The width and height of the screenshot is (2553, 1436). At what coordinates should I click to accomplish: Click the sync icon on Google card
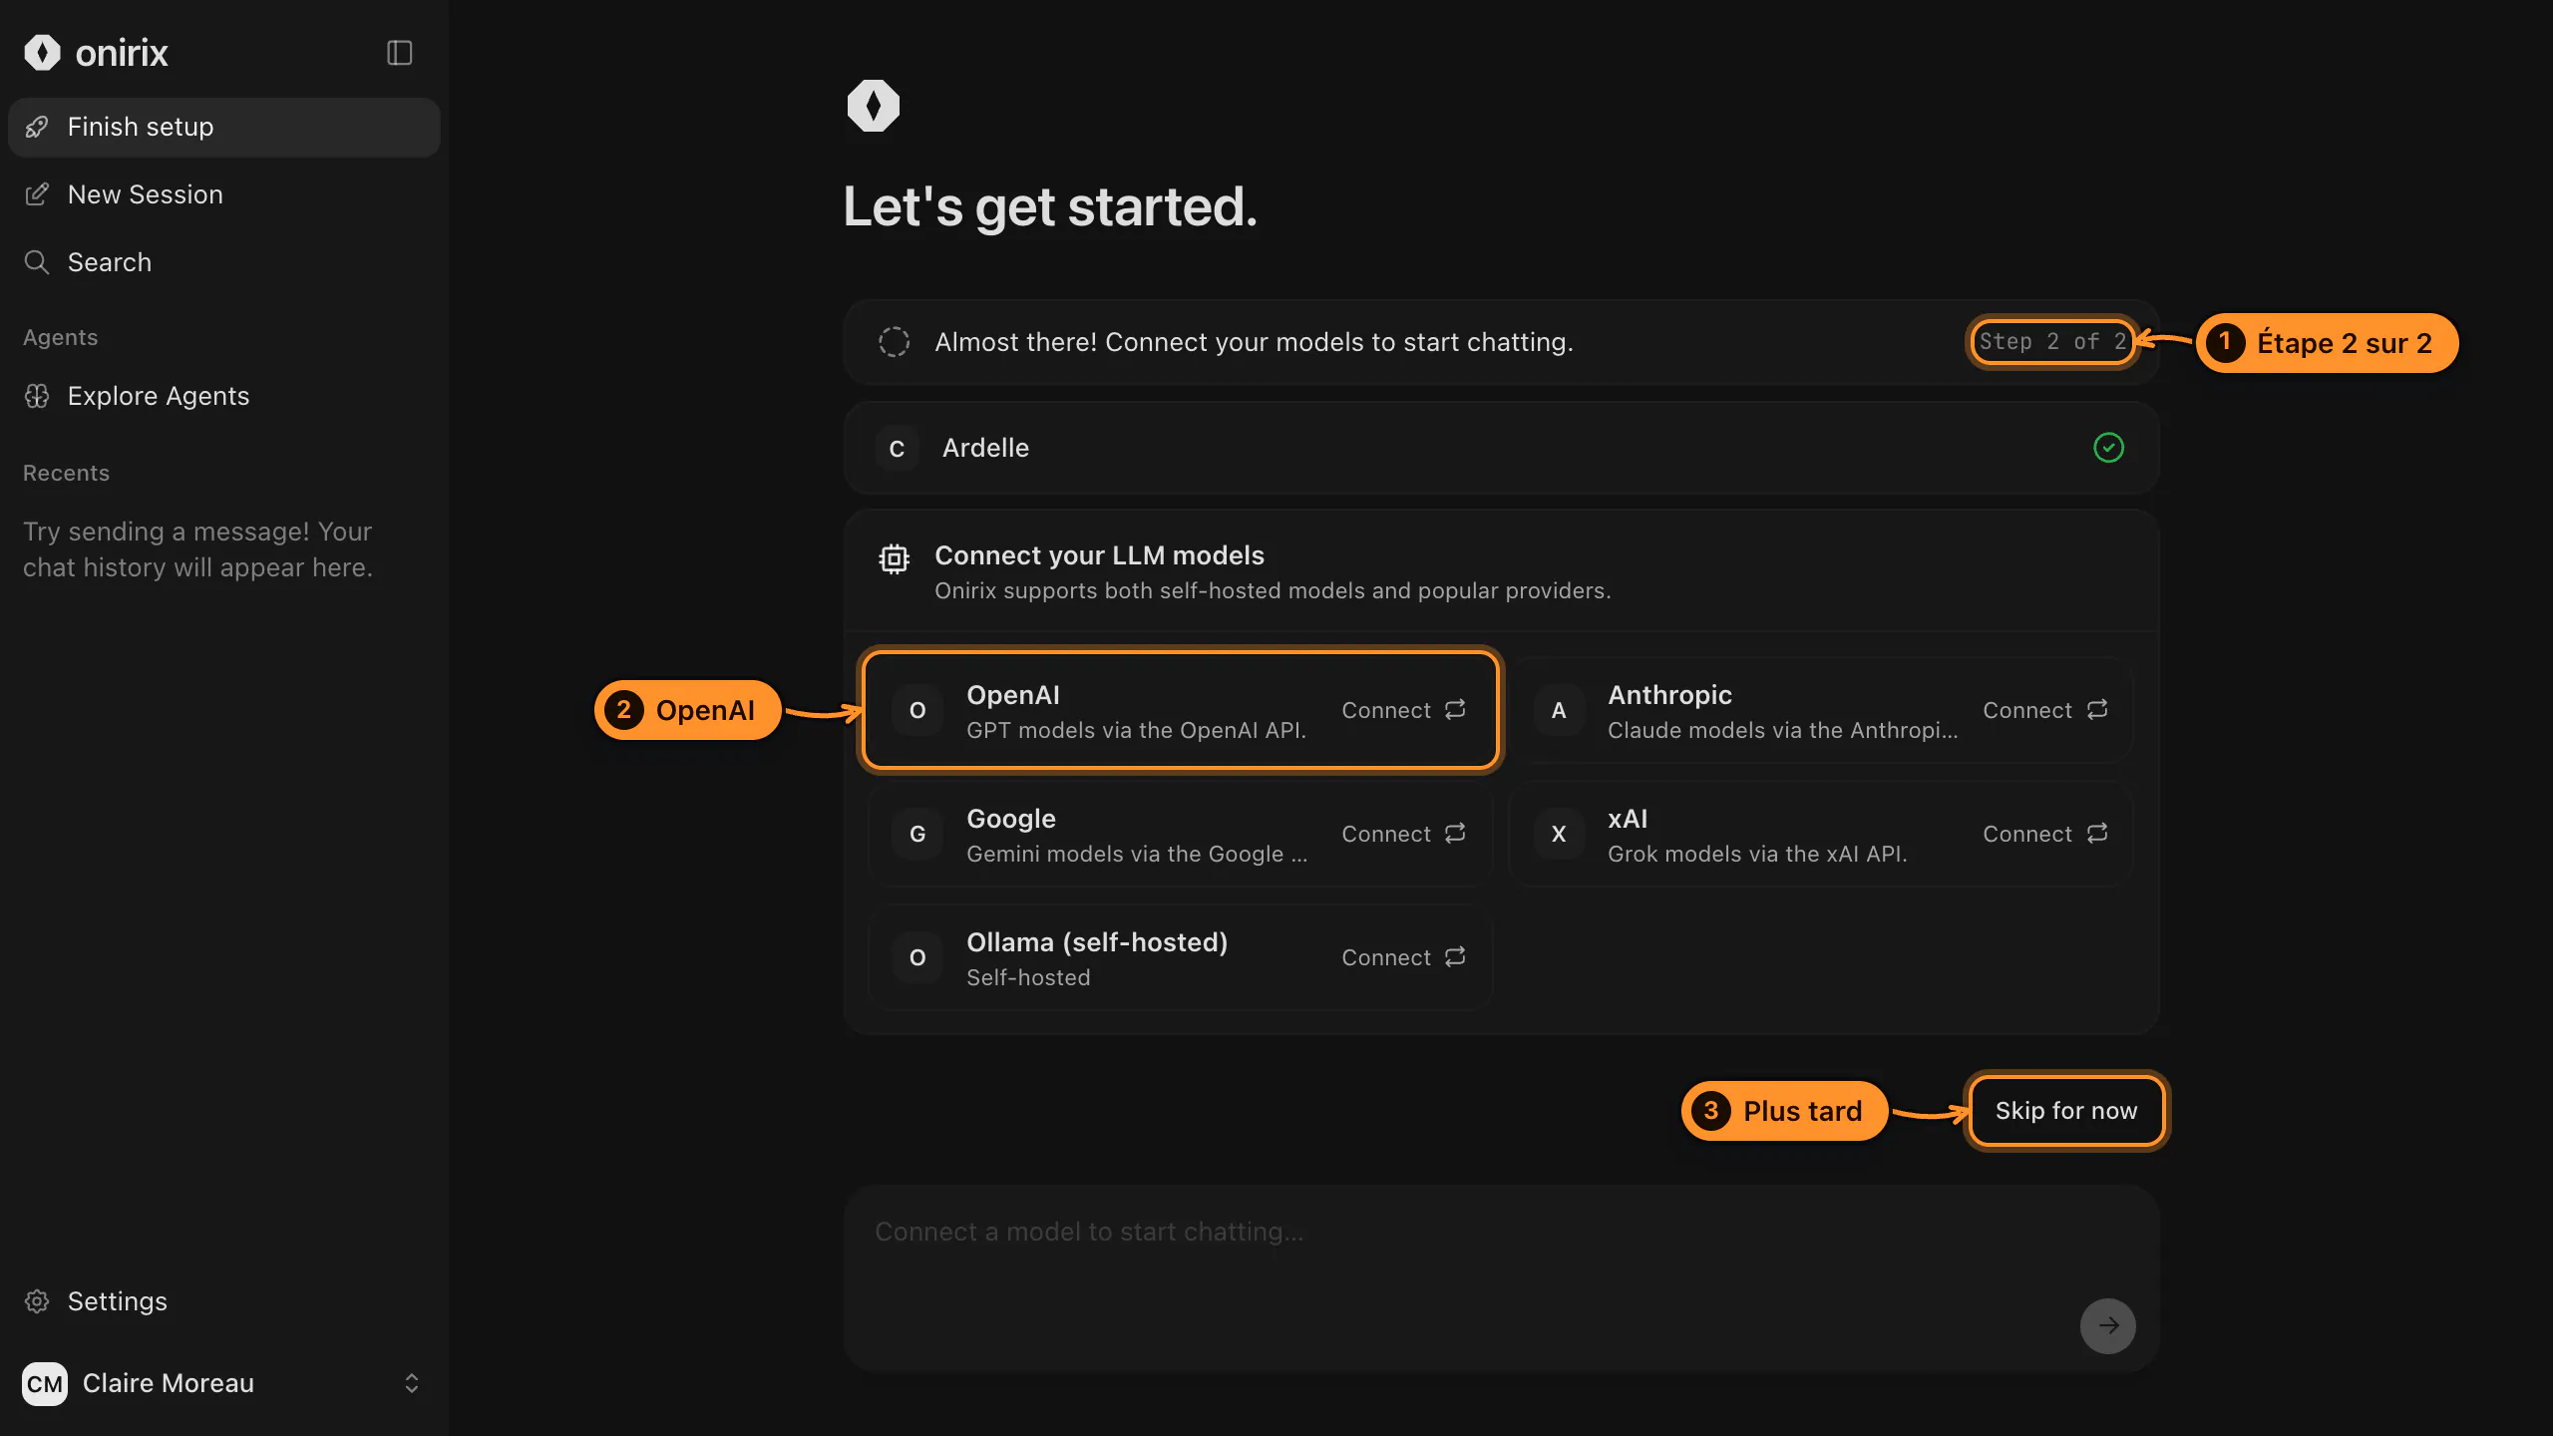pos(1455,833)
